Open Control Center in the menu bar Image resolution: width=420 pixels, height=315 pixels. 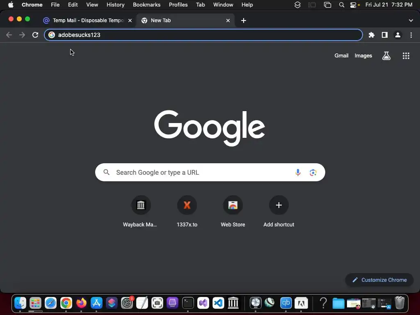353,5
